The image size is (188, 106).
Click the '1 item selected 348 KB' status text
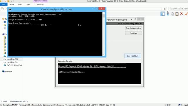19,101
